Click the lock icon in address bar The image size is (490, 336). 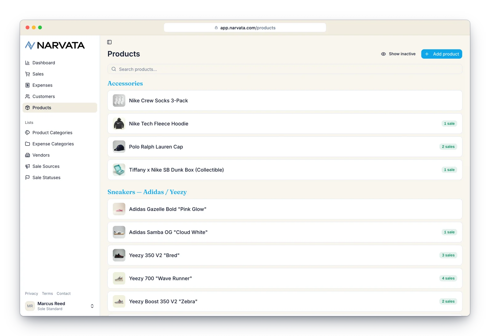click(x=216, y=28)
